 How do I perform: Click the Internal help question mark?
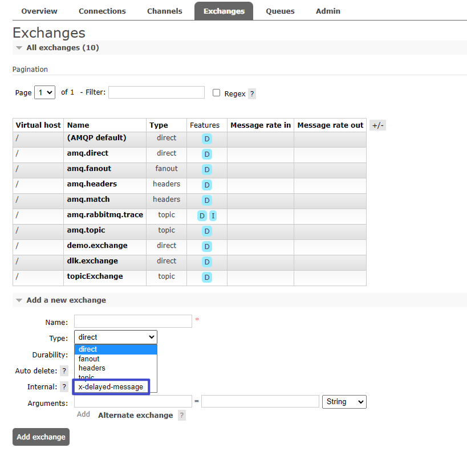[64, 387]
